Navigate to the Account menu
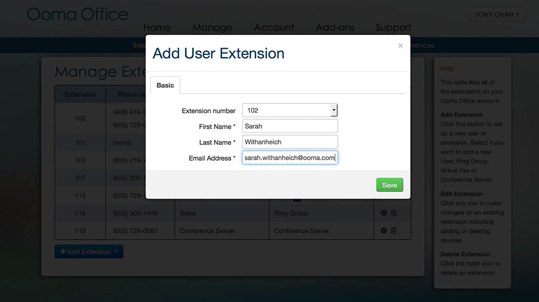Screen dimensions: 539x302 click(x=274, y=27)
